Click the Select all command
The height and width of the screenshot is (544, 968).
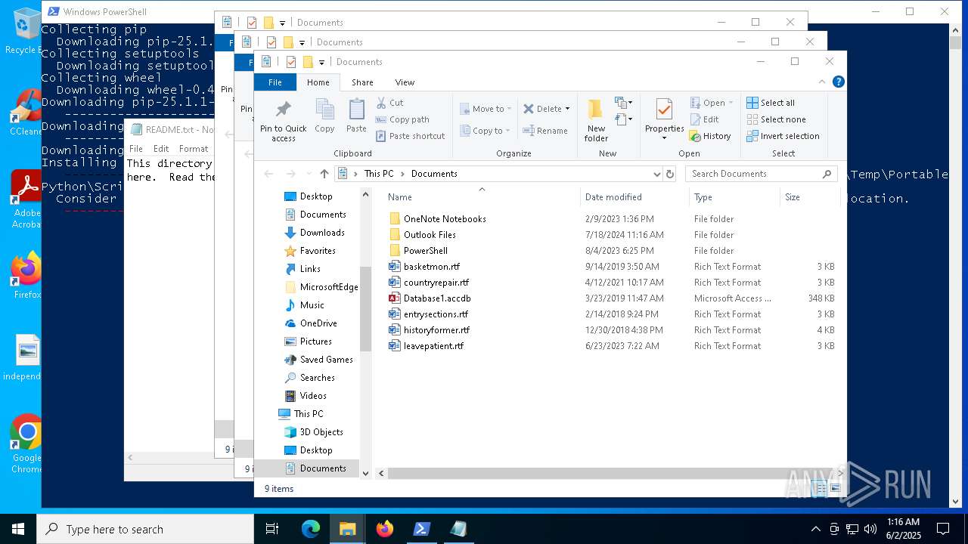click(x=771, y=103)
